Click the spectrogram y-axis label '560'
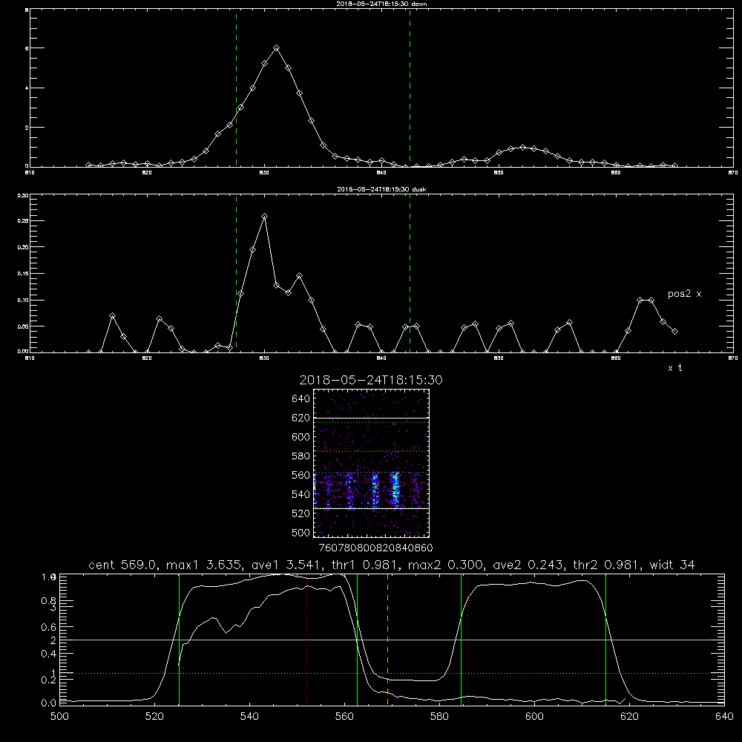This screenshot has width=742, height=742. point(301,475)
